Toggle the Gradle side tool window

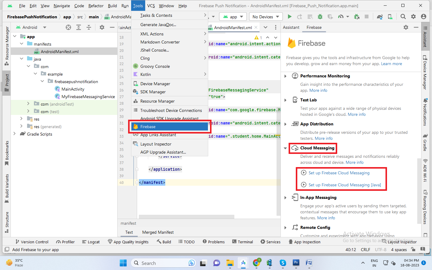tap(425, 143)
